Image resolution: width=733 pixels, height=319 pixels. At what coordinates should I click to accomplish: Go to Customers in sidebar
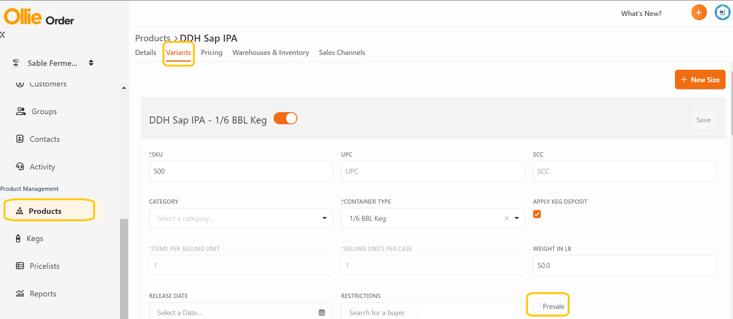[48, 84]
